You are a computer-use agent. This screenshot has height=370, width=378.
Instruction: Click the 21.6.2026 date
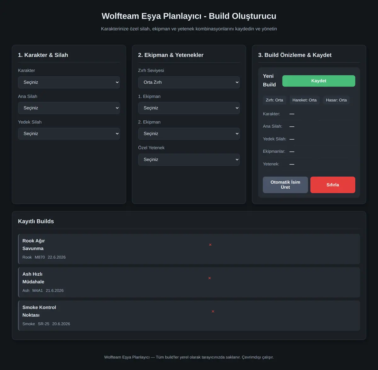tap(54, 290)
